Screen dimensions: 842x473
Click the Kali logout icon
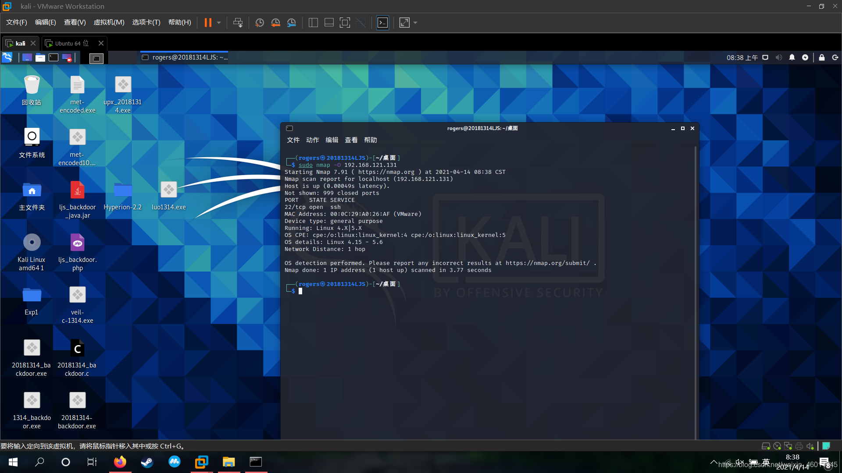tap(835, 57)
